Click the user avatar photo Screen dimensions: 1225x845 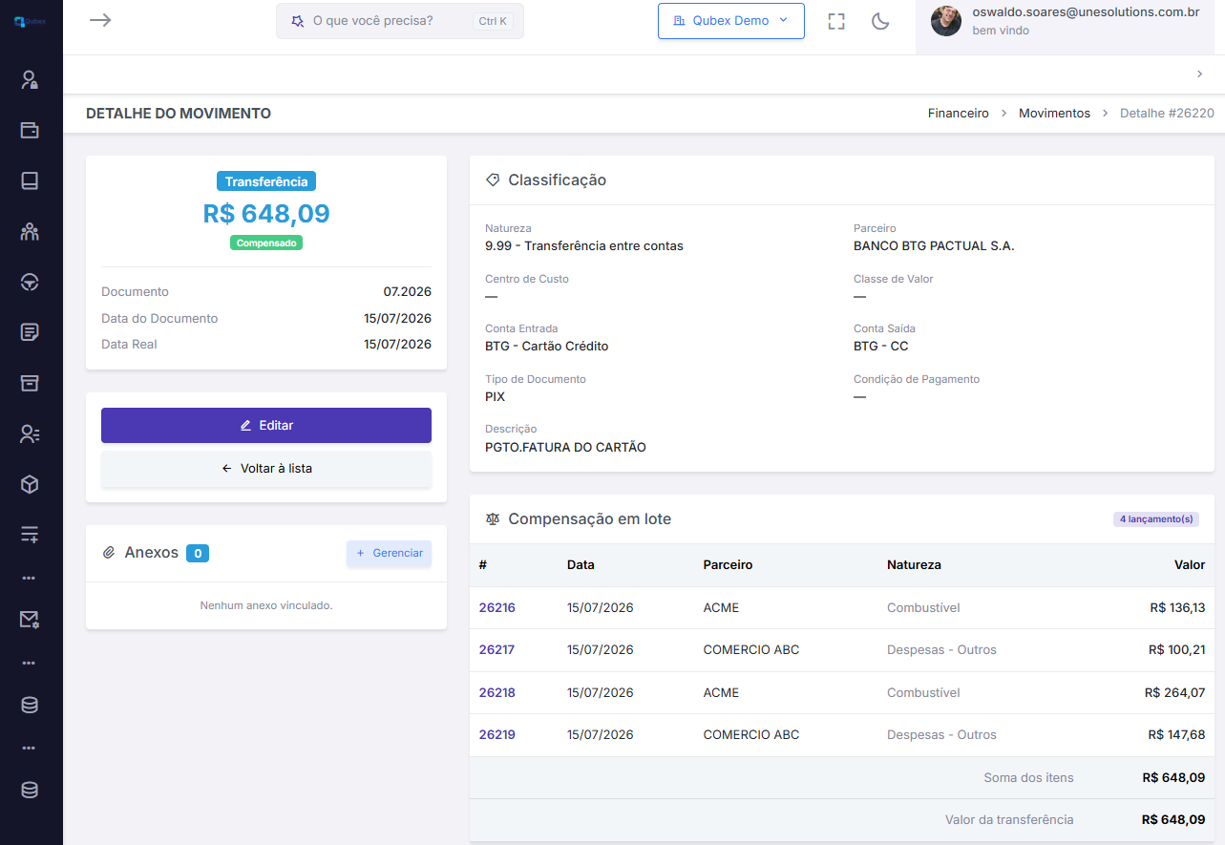(946, 21)
